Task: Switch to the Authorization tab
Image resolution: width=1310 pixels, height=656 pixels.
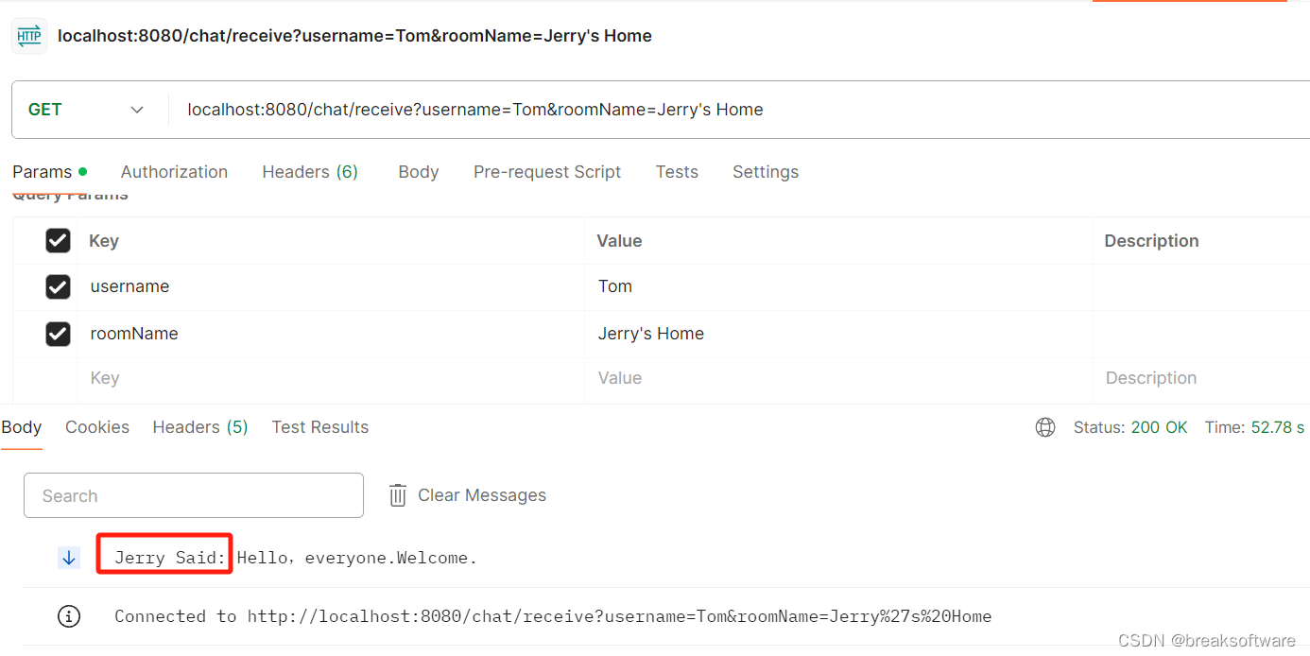Action: [174, 172]
